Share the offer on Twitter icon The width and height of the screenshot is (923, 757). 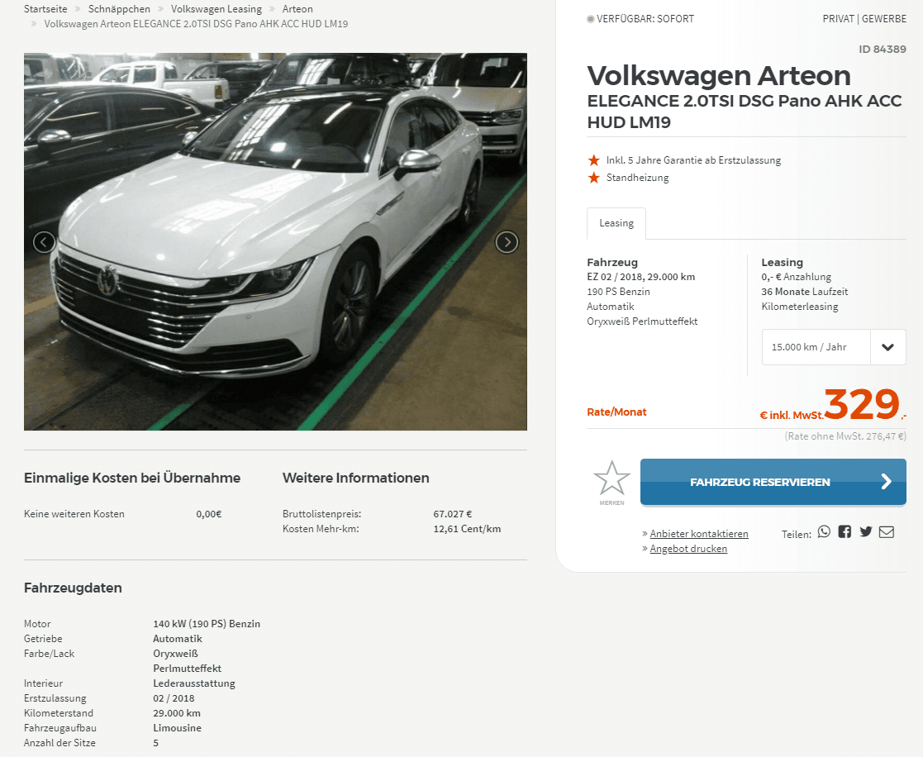click(865, 532)
